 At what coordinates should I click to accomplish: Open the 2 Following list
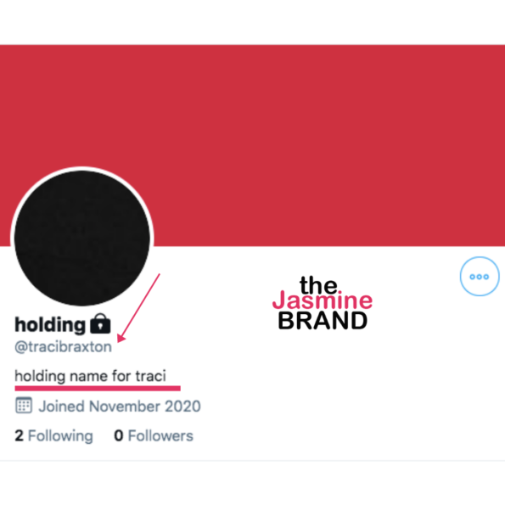click(53, 435)
